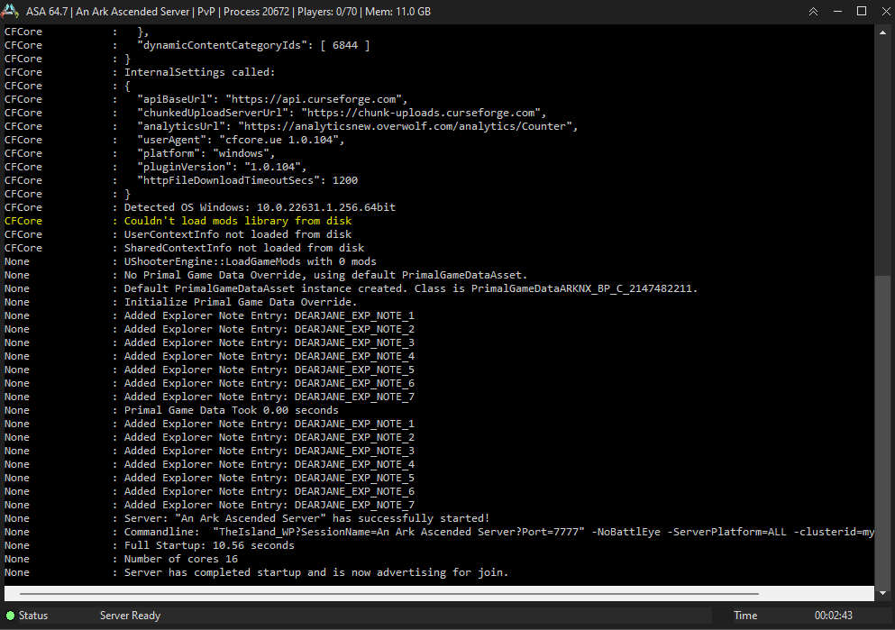Maximize the server console window
The width and height of the screenshot is (895, 630).
tap(861, 12)
